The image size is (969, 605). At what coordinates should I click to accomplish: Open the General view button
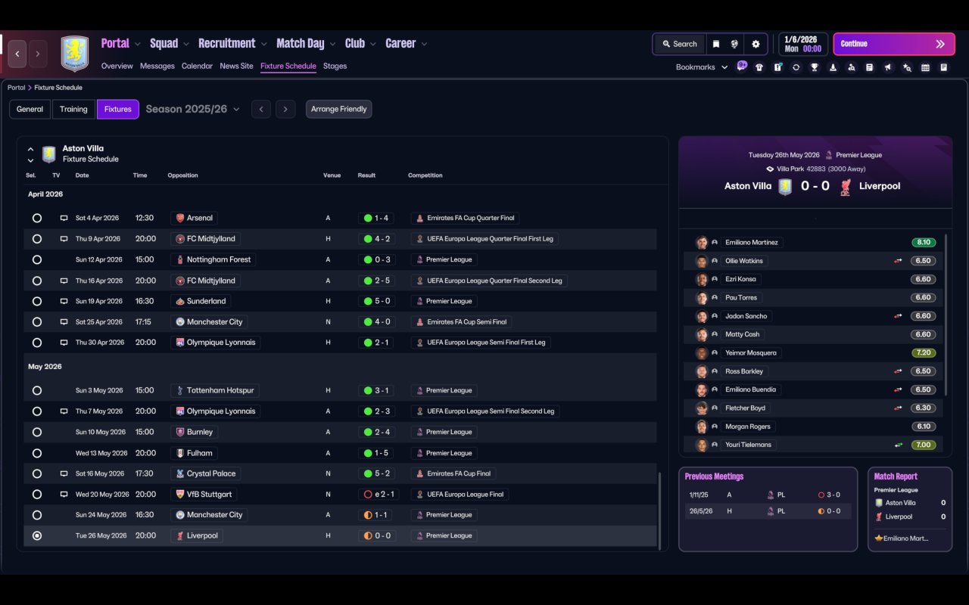click(30, 109)
